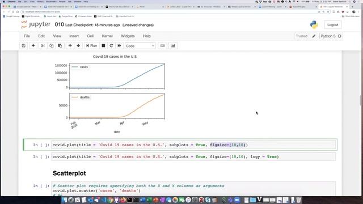Open the Chrome menu in the macOS menu bar
The height and width of the screenshot is (204, 363).
click(x=11, y=1)
